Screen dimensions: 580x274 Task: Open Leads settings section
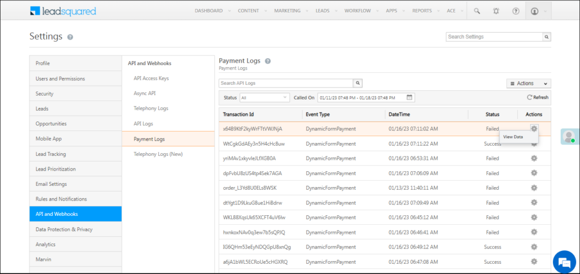pyautogui.click(x=75, y=109)
